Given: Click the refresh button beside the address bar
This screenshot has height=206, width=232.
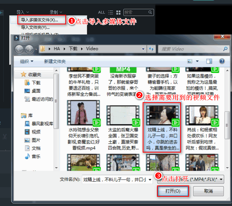Looking at the screenshot, I should point(151,49).
